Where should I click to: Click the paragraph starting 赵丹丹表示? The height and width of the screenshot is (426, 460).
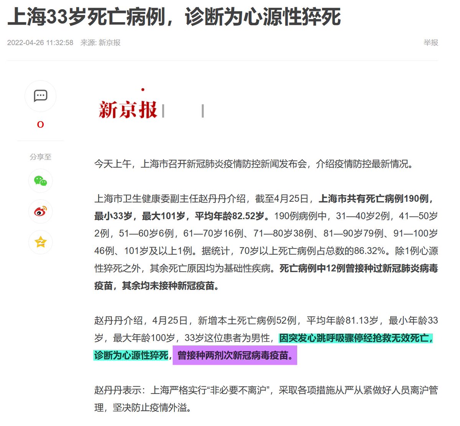click(x=266, y=399)
